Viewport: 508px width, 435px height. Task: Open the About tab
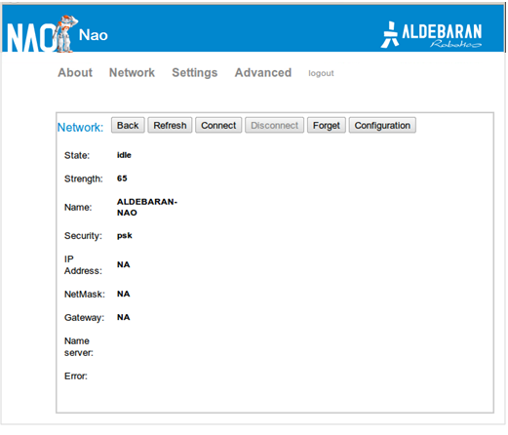(75, 73)
